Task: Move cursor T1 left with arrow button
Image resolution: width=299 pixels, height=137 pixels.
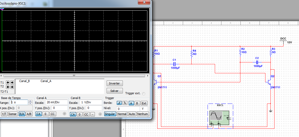Action: [8, 83]
